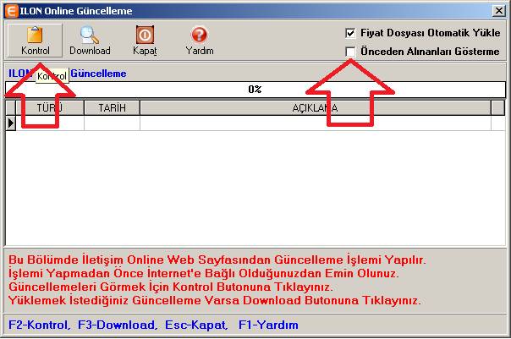Click the 'F1-Yardım' shortcut text
Screen dimensions: 511x339
(268, 325)
